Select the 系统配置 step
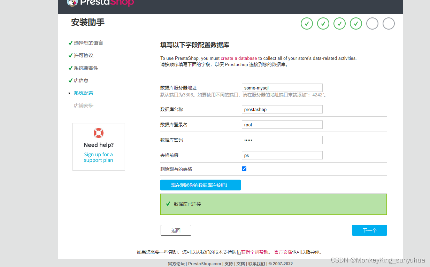The height and width of the screenshot is (267, 430). pyautogui.click(x=84, y=93)
